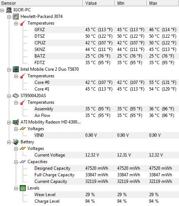This screenshot has width=179, height=206.
Task: Click the Intel Mobile Core 2 Duo chip icon
Action: (x=16, y=69)
